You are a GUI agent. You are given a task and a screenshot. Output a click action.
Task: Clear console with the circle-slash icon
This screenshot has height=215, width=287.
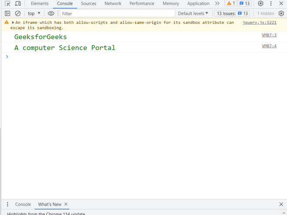click(18, 13)
